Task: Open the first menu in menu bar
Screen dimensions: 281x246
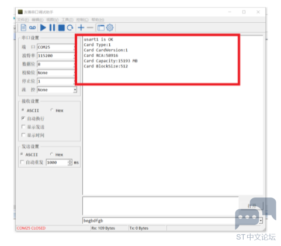Action: [x=23, y=20]
